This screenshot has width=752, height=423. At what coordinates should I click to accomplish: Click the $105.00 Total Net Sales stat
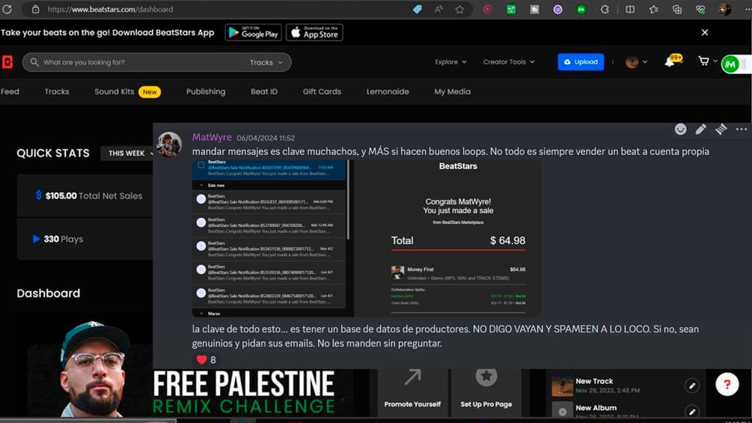(89, 195)
